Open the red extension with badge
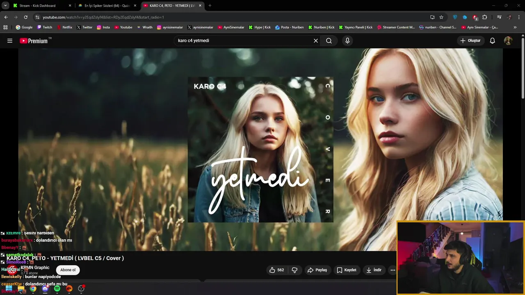 pyautogui.click(x=475, y=17)
